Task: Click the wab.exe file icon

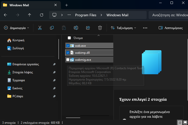Action: point(72,46)
